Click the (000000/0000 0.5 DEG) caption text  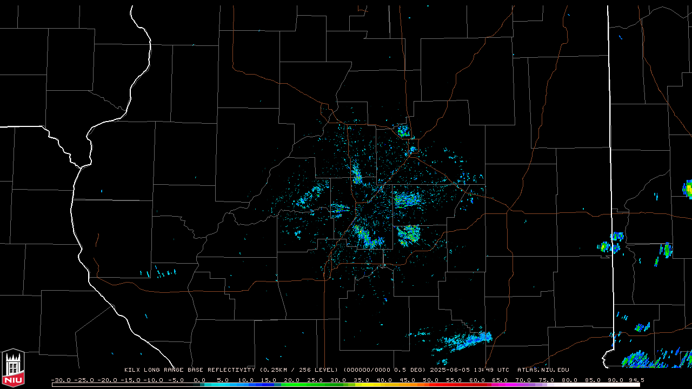[x=384, y=370]
